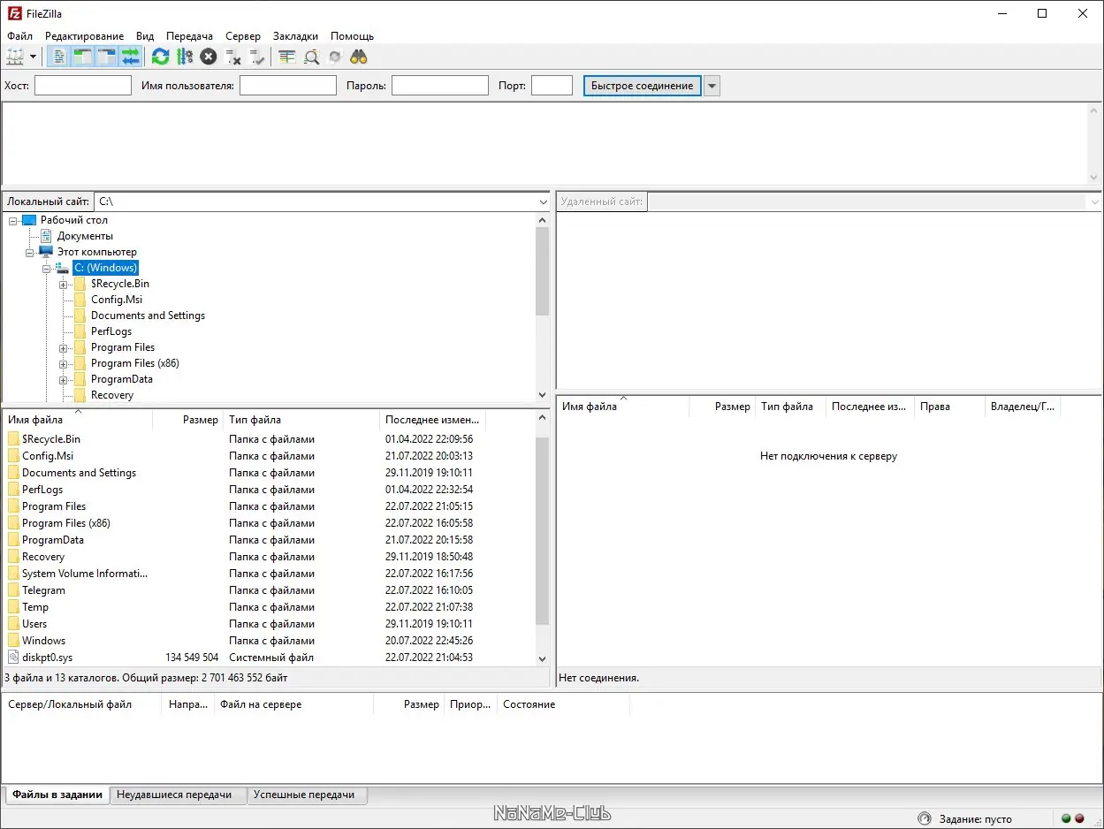Search for files with binoculars icon

[359, 57]
